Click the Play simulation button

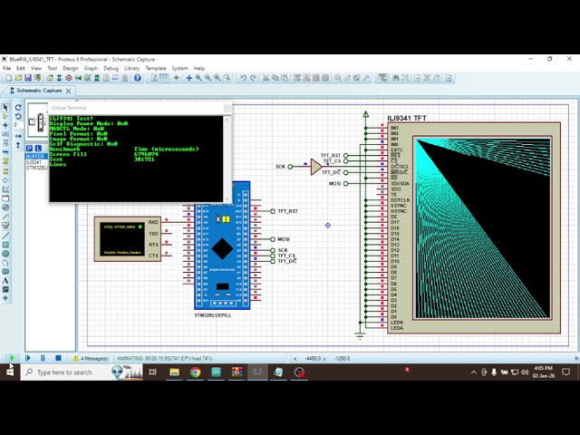point(12,358)
